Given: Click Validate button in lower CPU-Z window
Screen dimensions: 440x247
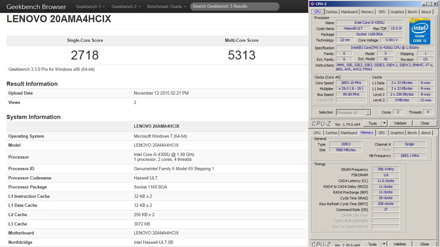Looking at the screenshot, I should pos(400,244).
